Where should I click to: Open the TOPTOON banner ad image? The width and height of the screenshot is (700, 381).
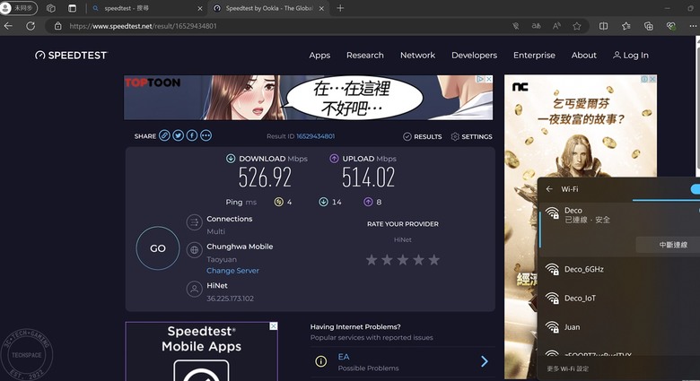pyautogui.click(x=309, y=97)
